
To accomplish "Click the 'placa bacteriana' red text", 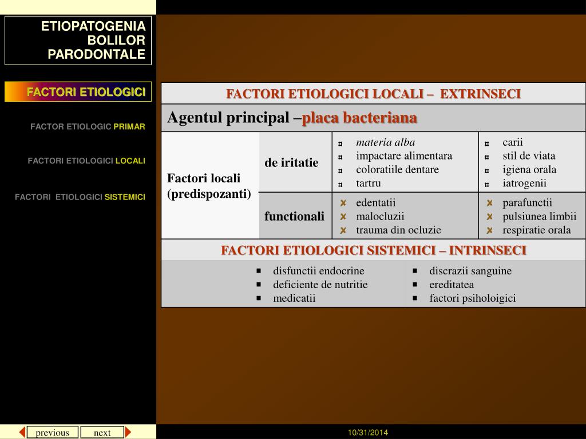I will point(359,118).
